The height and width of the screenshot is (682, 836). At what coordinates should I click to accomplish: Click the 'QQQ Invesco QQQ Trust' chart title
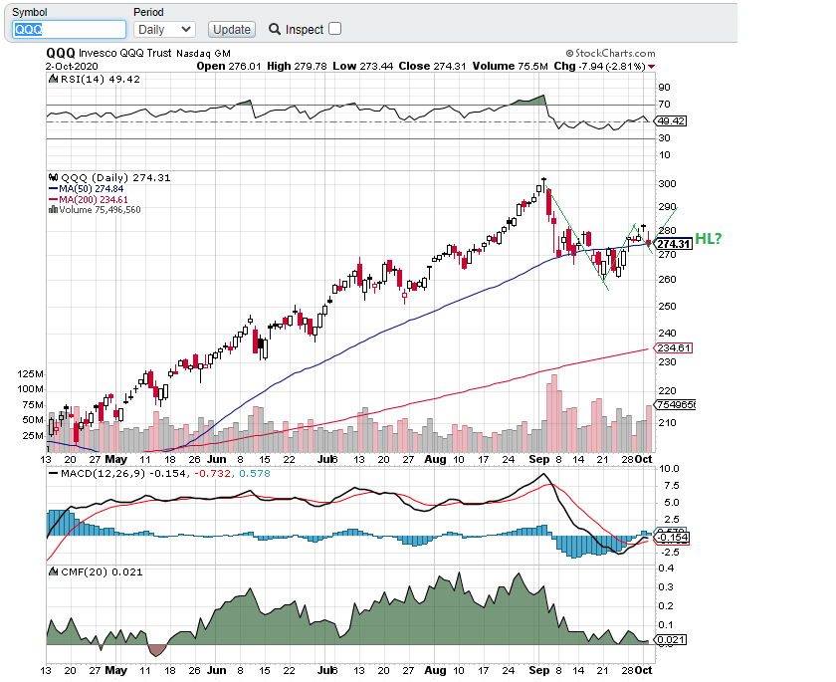[108, 53]
